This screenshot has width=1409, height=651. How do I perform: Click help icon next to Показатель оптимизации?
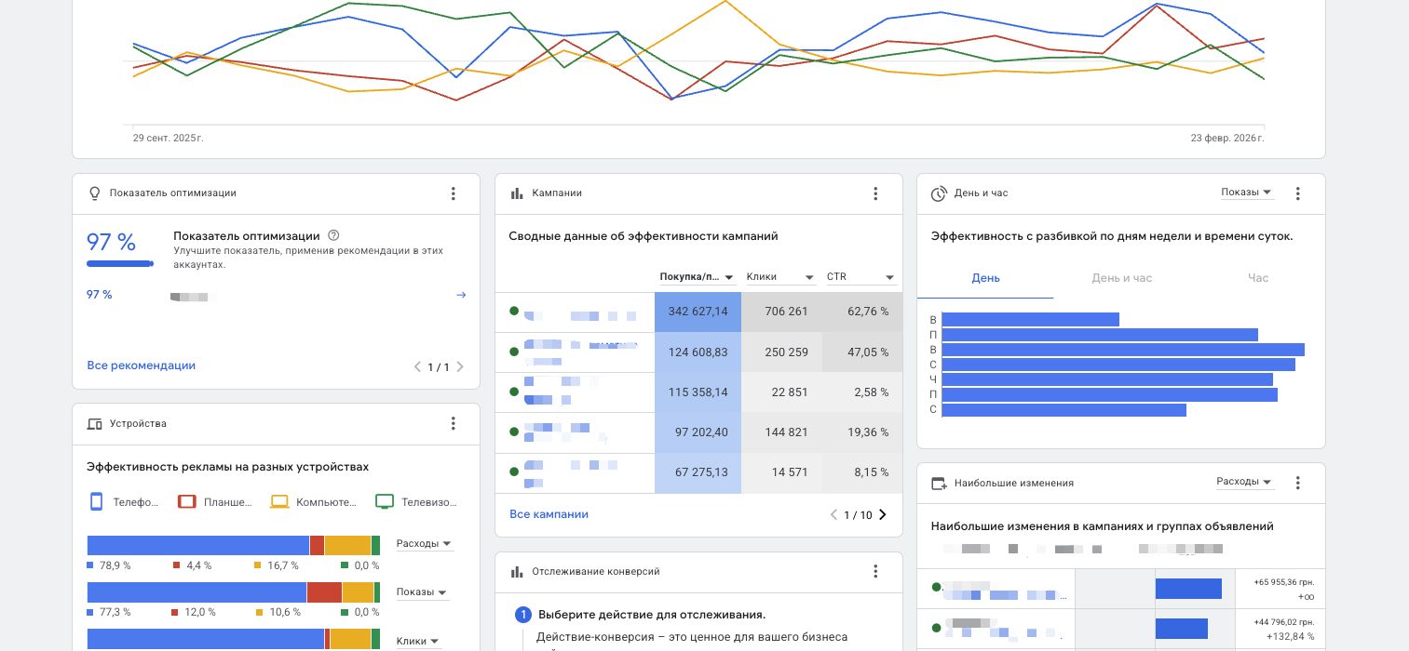pyautogui.click(x=334, y=236)
